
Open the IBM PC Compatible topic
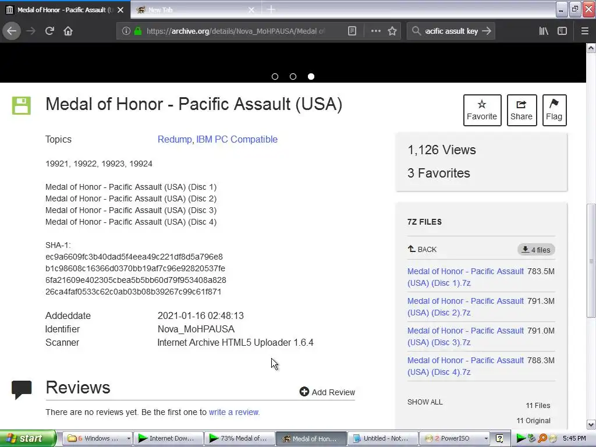tap(237, 139)
